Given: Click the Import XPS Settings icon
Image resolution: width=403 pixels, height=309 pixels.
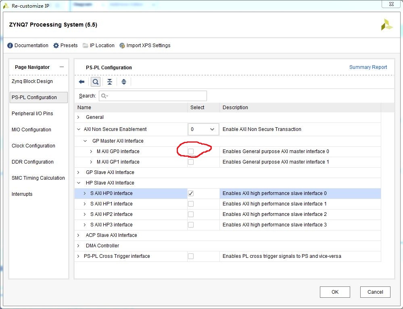Looking at the screenshot, I should pos(122,46).
